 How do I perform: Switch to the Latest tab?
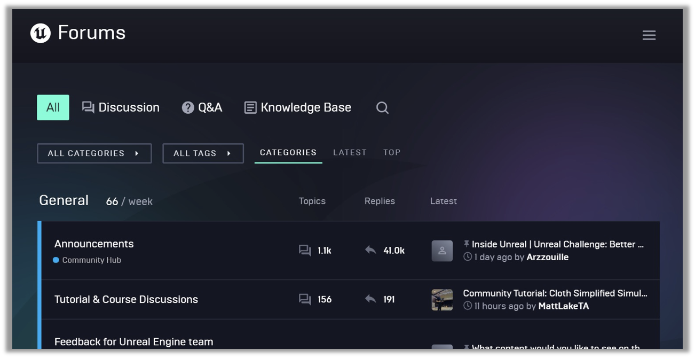click(350, 152)
